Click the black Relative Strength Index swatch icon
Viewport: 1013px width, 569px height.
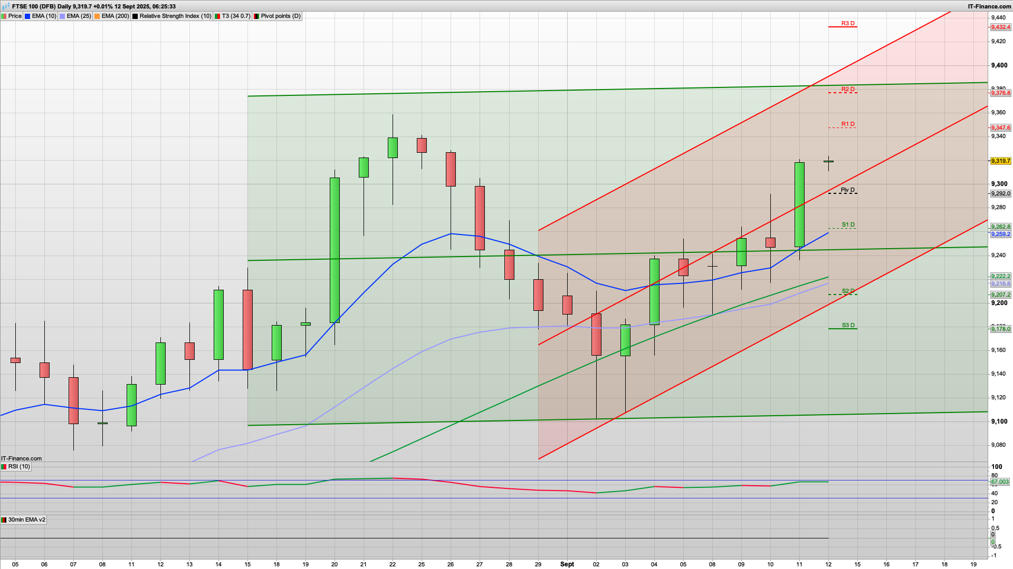136,16
